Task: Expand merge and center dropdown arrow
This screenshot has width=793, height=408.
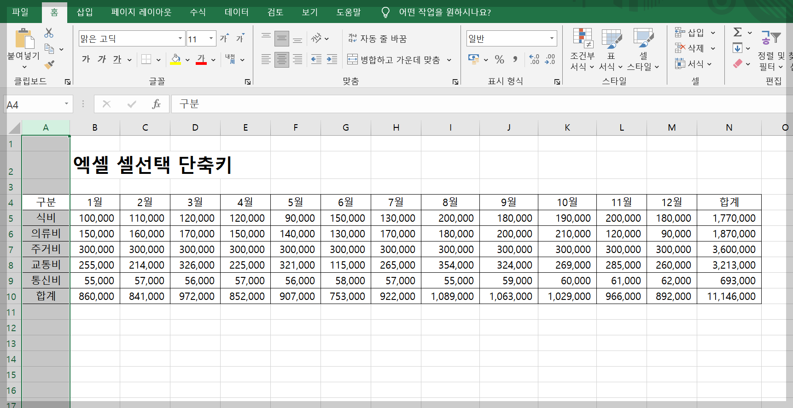Action: (449, 60)
